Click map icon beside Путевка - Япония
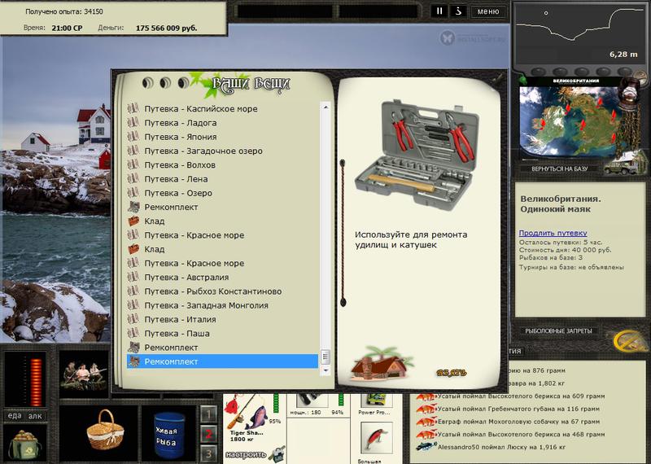 coord(133,137)
